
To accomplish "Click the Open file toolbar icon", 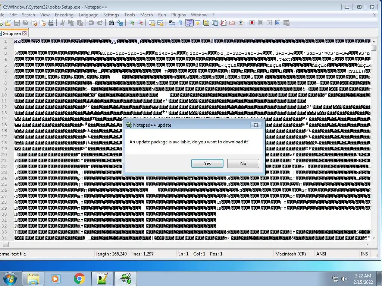I will [x=8, y=23].
